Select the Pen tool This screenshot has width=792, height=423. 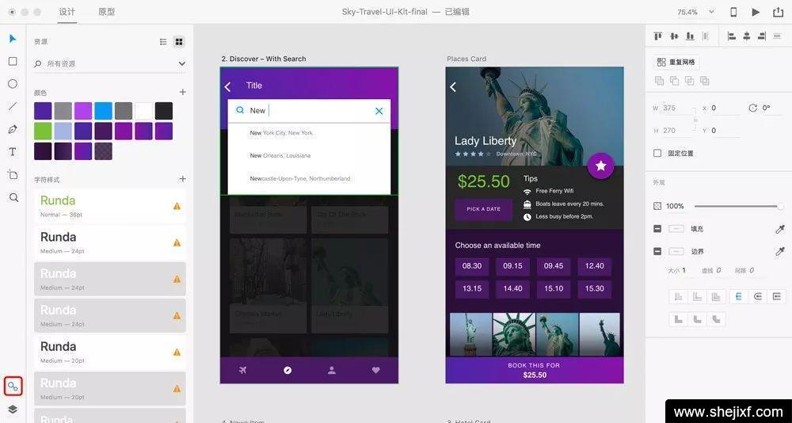tap(13, 129)
